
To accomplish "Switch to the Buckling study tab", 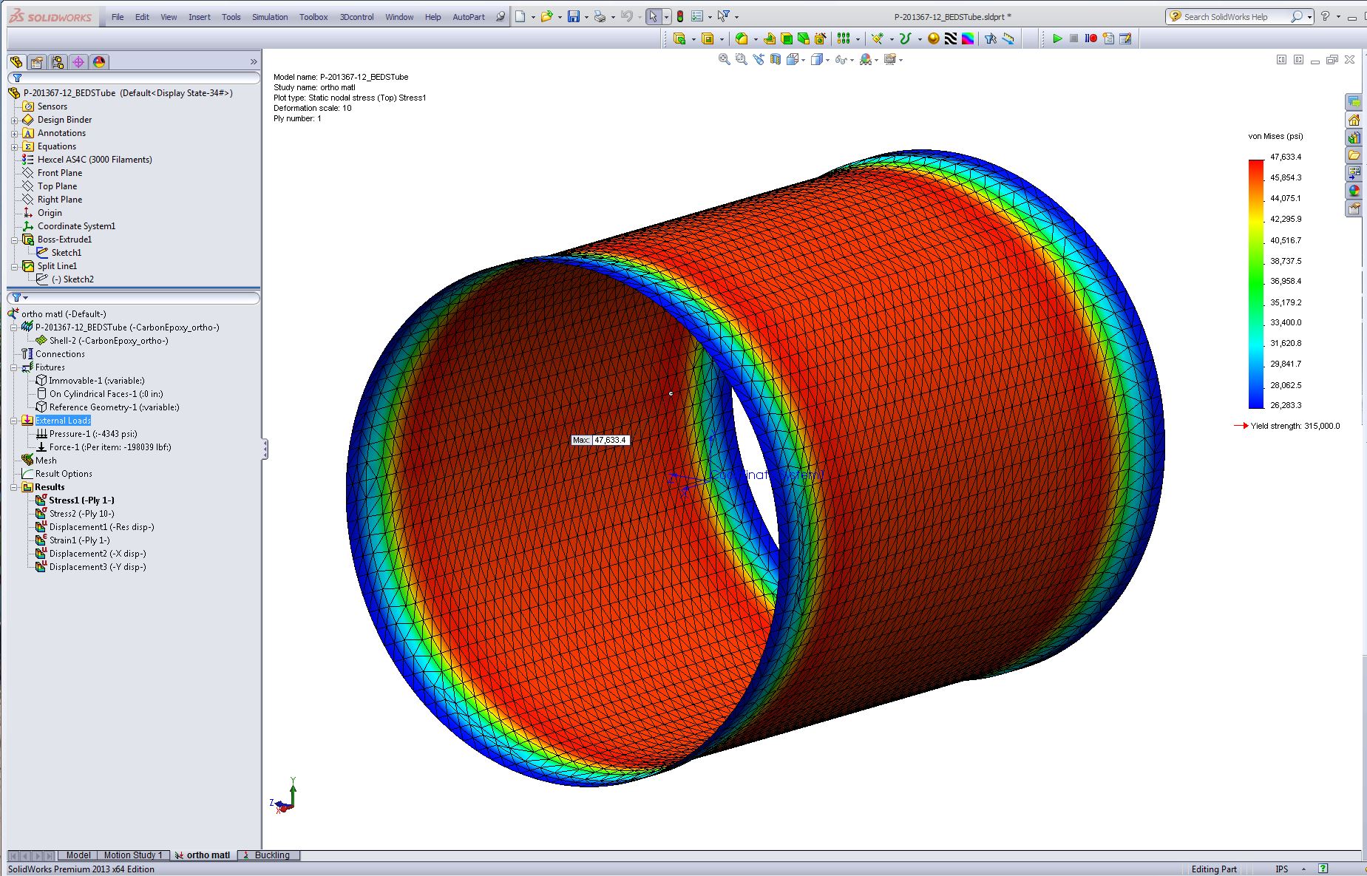I will click(271, 855).
